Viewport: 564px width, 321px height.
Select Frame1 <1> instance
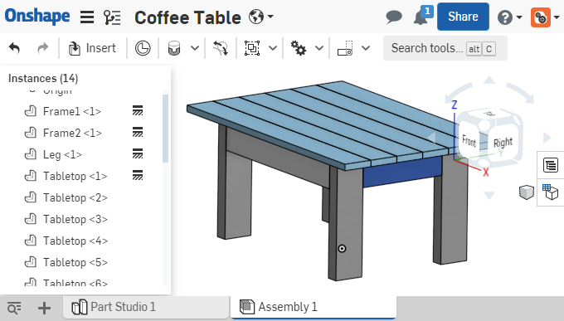coord(71,111)
